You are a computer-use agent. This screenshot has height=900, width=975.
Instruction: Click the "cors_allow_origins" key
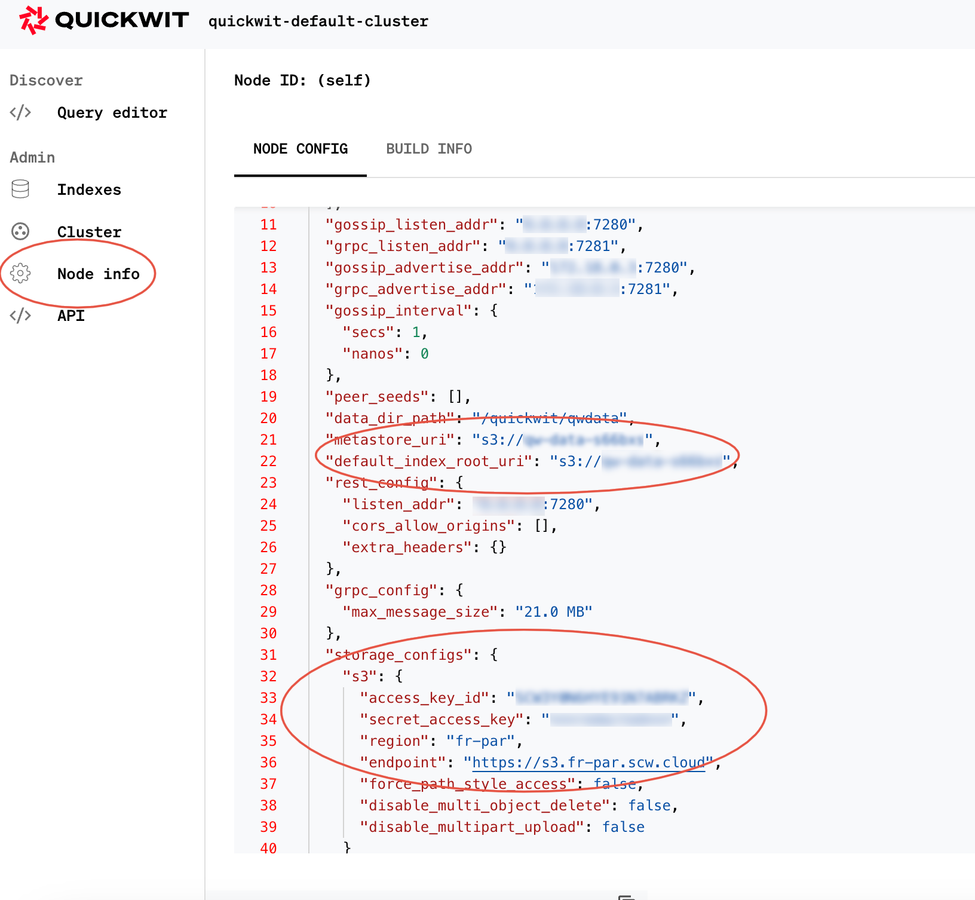(429, 526)
